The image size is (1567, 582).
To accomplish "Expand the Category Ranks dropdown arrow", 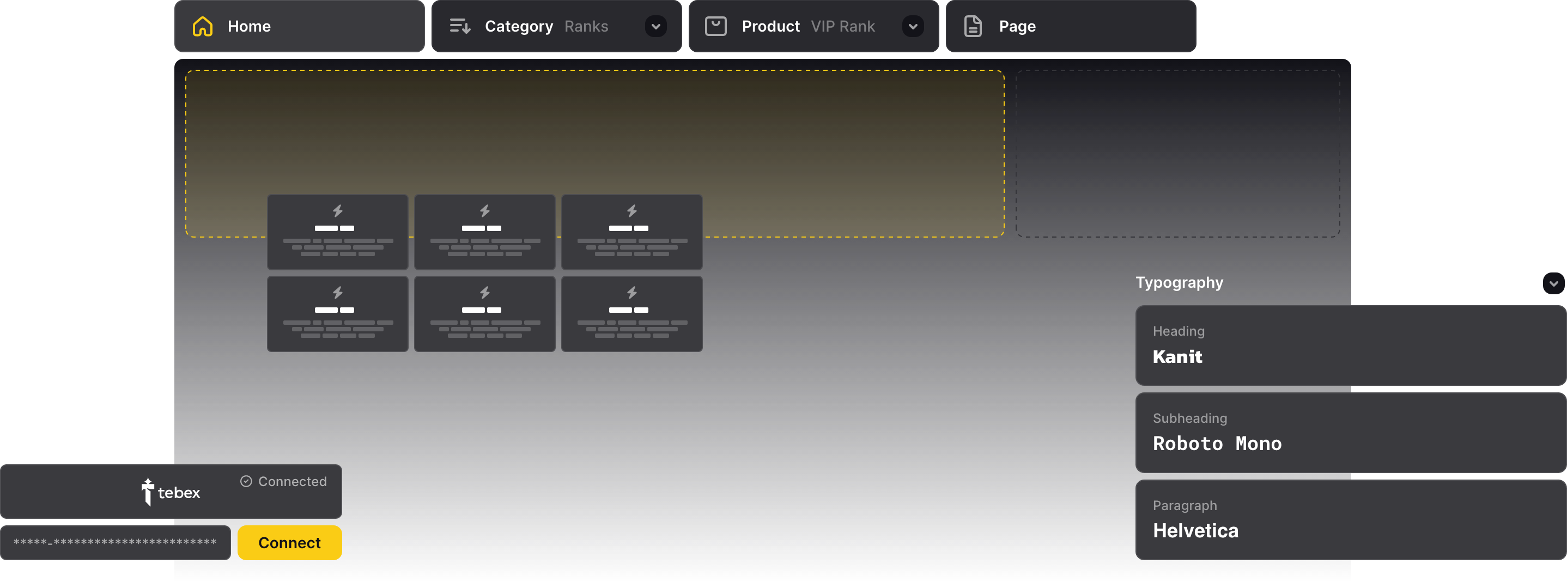I will tap(656, 26).
